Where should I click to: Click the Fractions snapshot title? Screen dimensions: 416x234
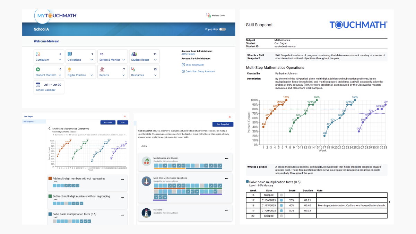pos(158,210)
